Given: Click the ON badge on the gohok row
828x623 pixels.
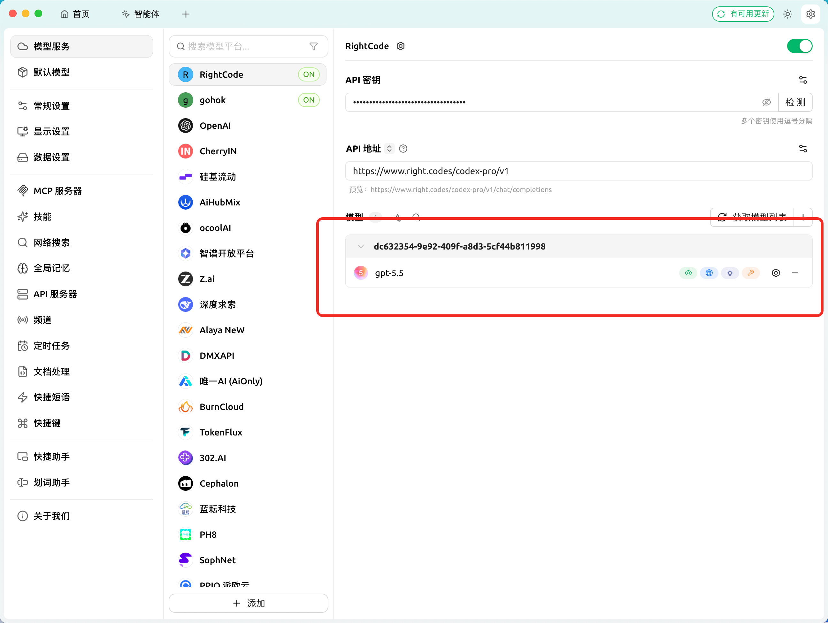Looking at the screenshot, I should pyautogui.click(x=309, y=100).
